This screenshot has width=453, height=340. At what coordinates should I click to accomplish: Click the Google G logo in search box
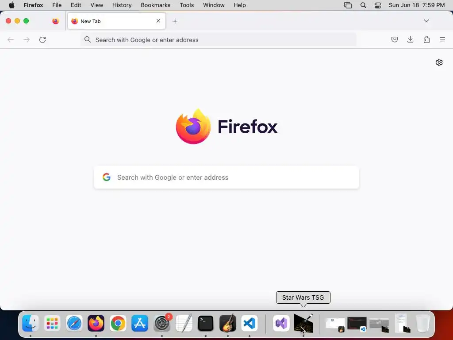(107, 177)
